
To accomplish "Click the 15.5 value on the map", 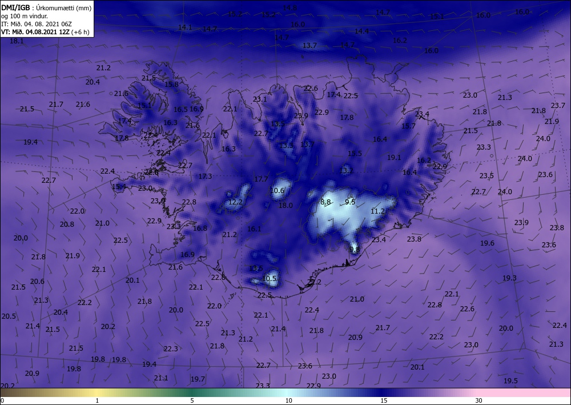I will point(355,154).
